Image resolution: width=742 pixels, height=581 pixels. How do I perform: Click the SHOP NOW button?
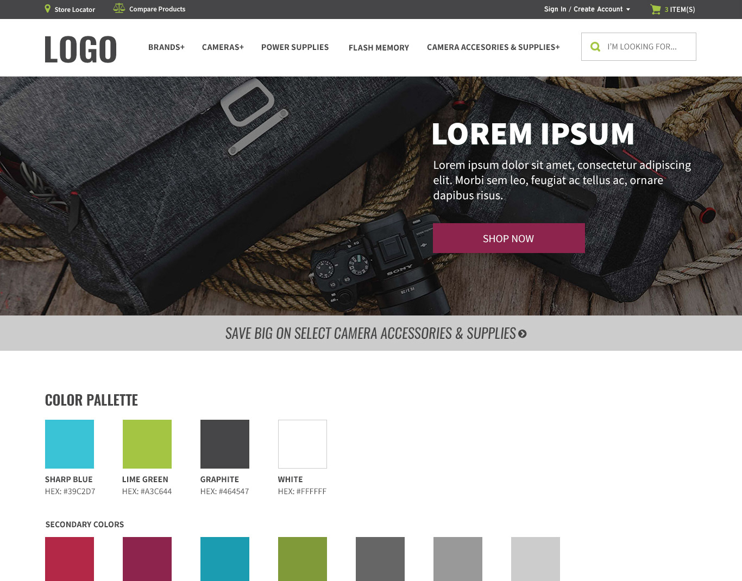[509, 238]
